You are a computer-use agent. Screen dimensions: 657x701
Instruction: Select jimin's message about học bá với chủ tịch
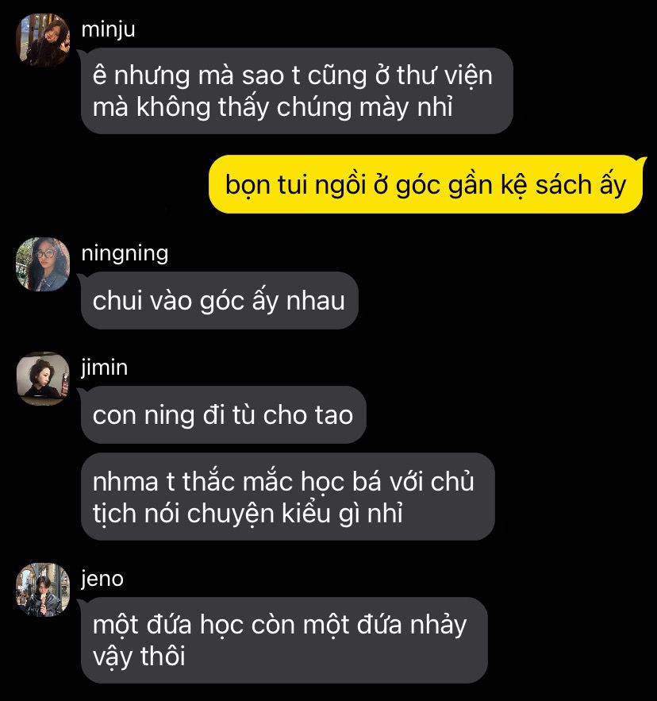click(x=288, y=497)
